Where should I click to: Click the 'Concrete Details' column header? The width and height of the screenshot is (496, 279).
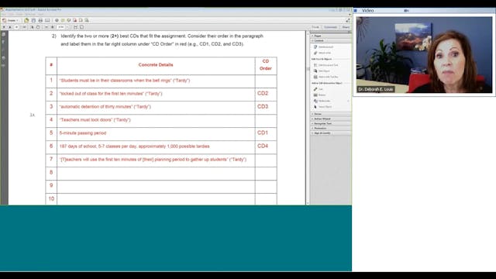pyautogui.click(x=156, y=65)
